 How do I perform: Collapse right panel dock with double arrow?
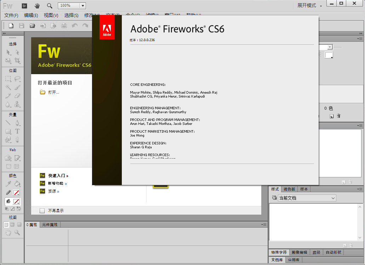tap(361, 34)
